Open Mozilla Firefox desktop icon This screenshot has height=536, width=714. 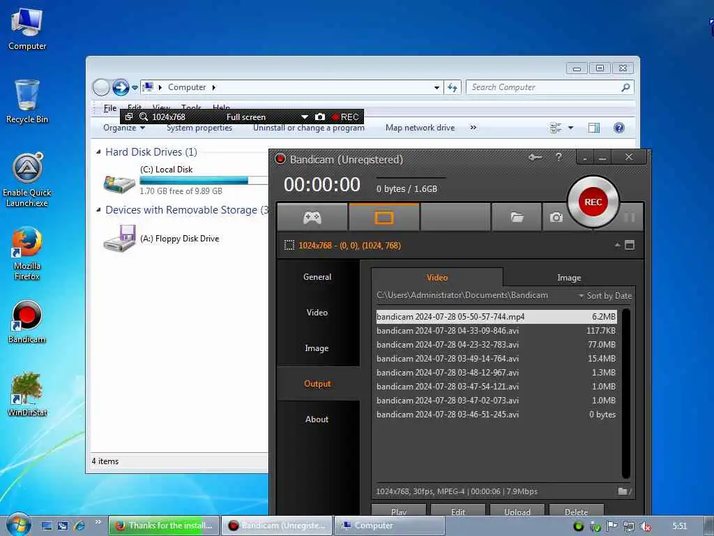coord(27,253)
